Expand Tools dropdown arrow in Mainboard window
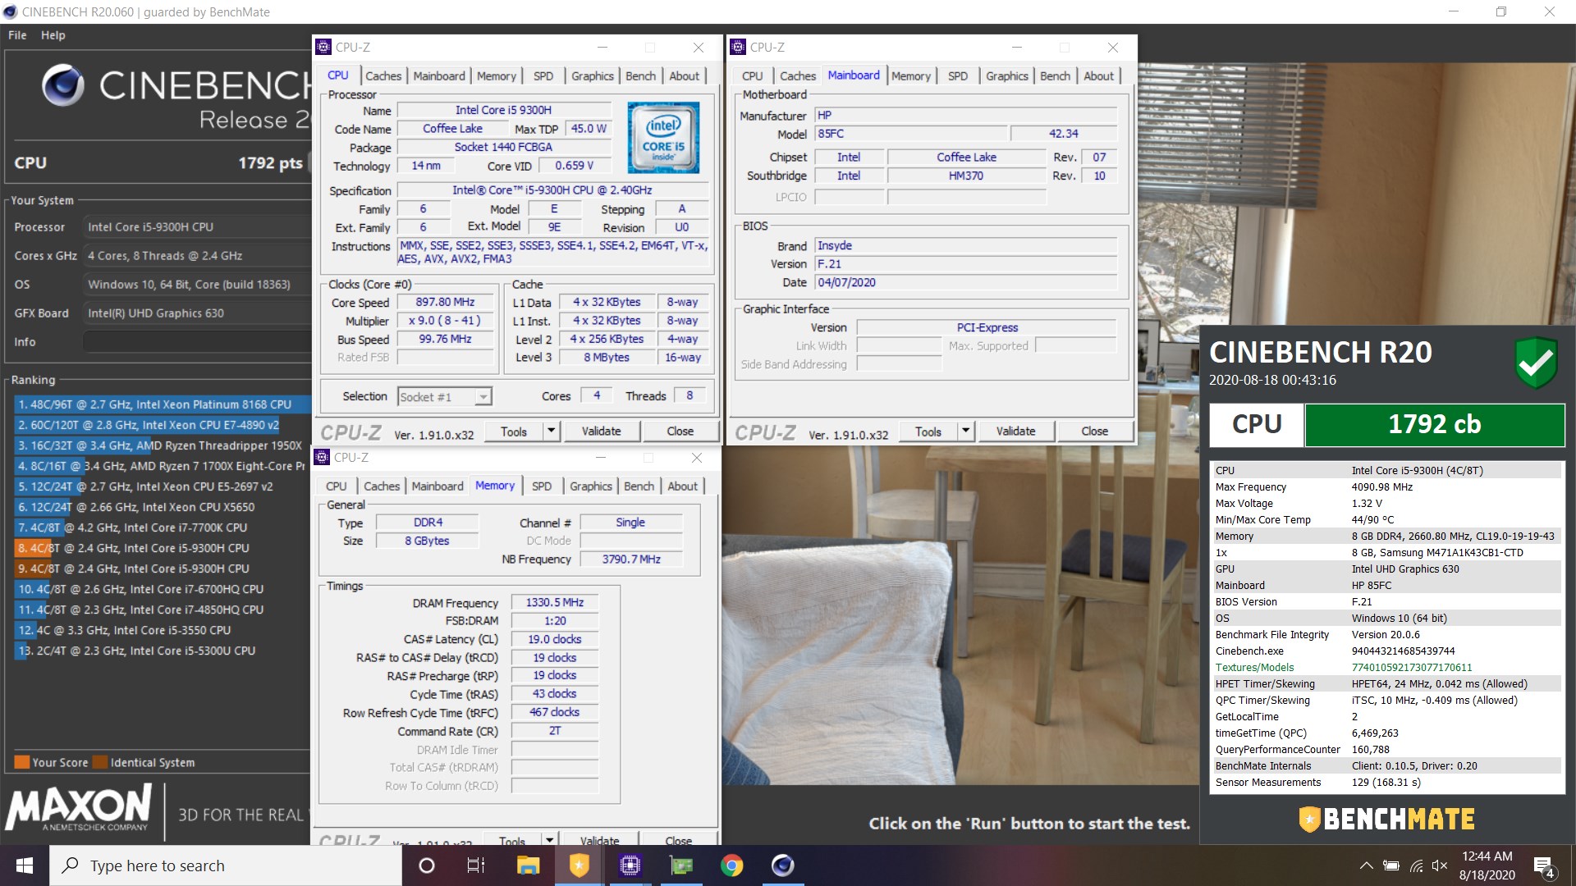The image size is (1576, 886). [966, 431]
